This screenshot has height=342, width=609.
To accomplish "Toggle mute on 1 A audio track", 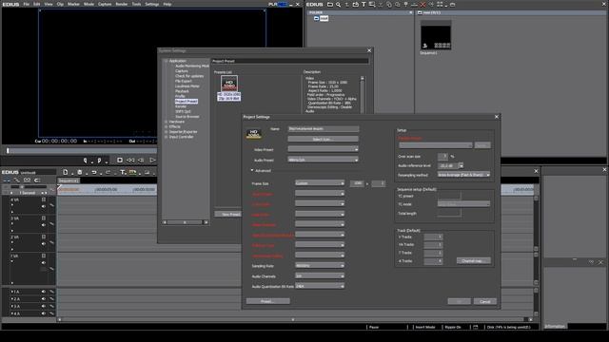I will click(44, 292).
